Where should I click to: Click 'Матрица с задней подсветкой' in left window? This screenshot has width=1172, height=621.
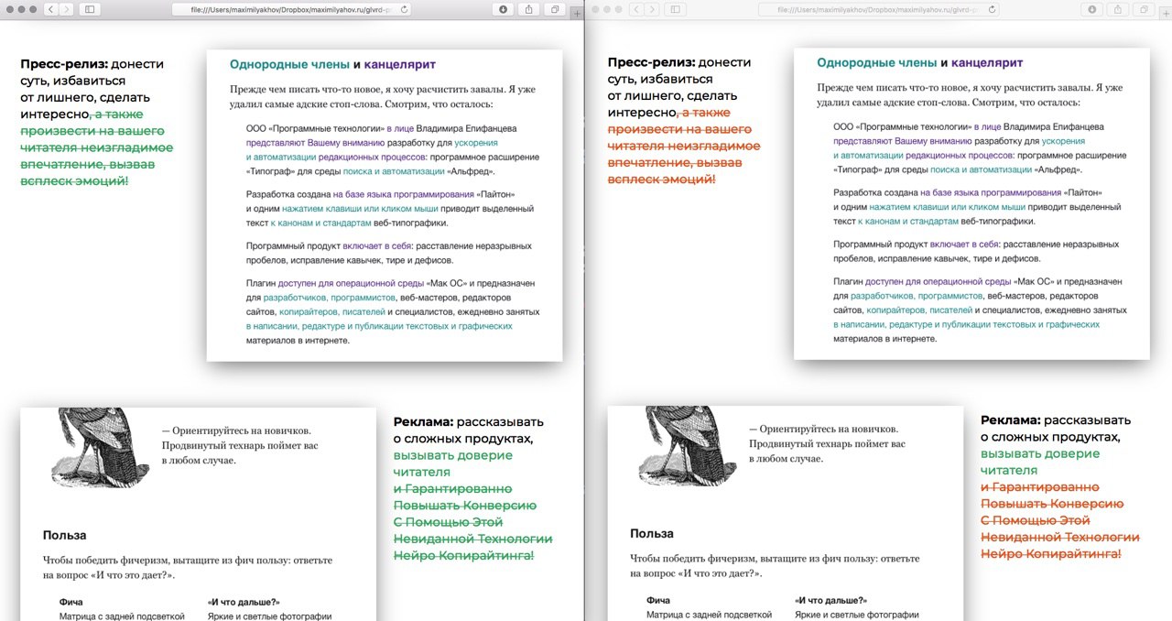pos(122,616)
